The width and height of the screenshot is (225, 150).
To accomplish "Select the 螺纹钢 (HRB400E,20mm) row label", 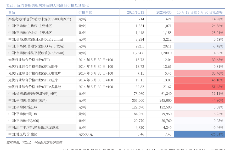I will (x=36, y=39).
